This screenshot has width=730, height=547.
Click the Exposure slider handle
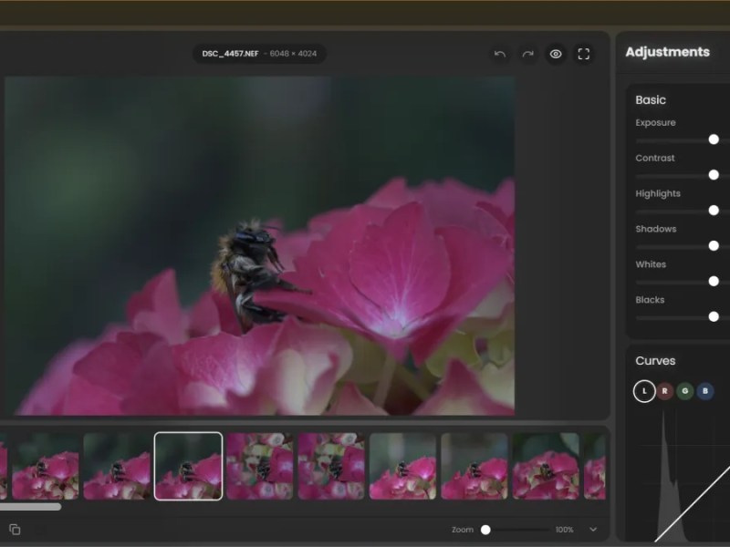[x=713, y=139]
